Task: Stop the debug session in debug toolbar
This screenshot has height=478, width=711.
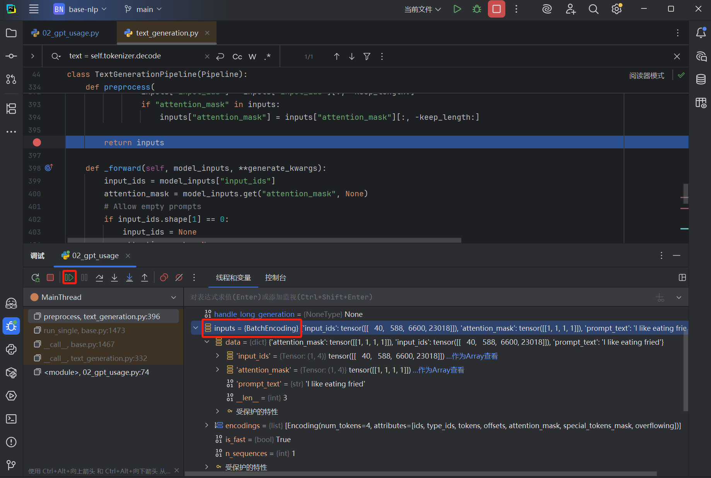Action: click(x=50, y=277)
